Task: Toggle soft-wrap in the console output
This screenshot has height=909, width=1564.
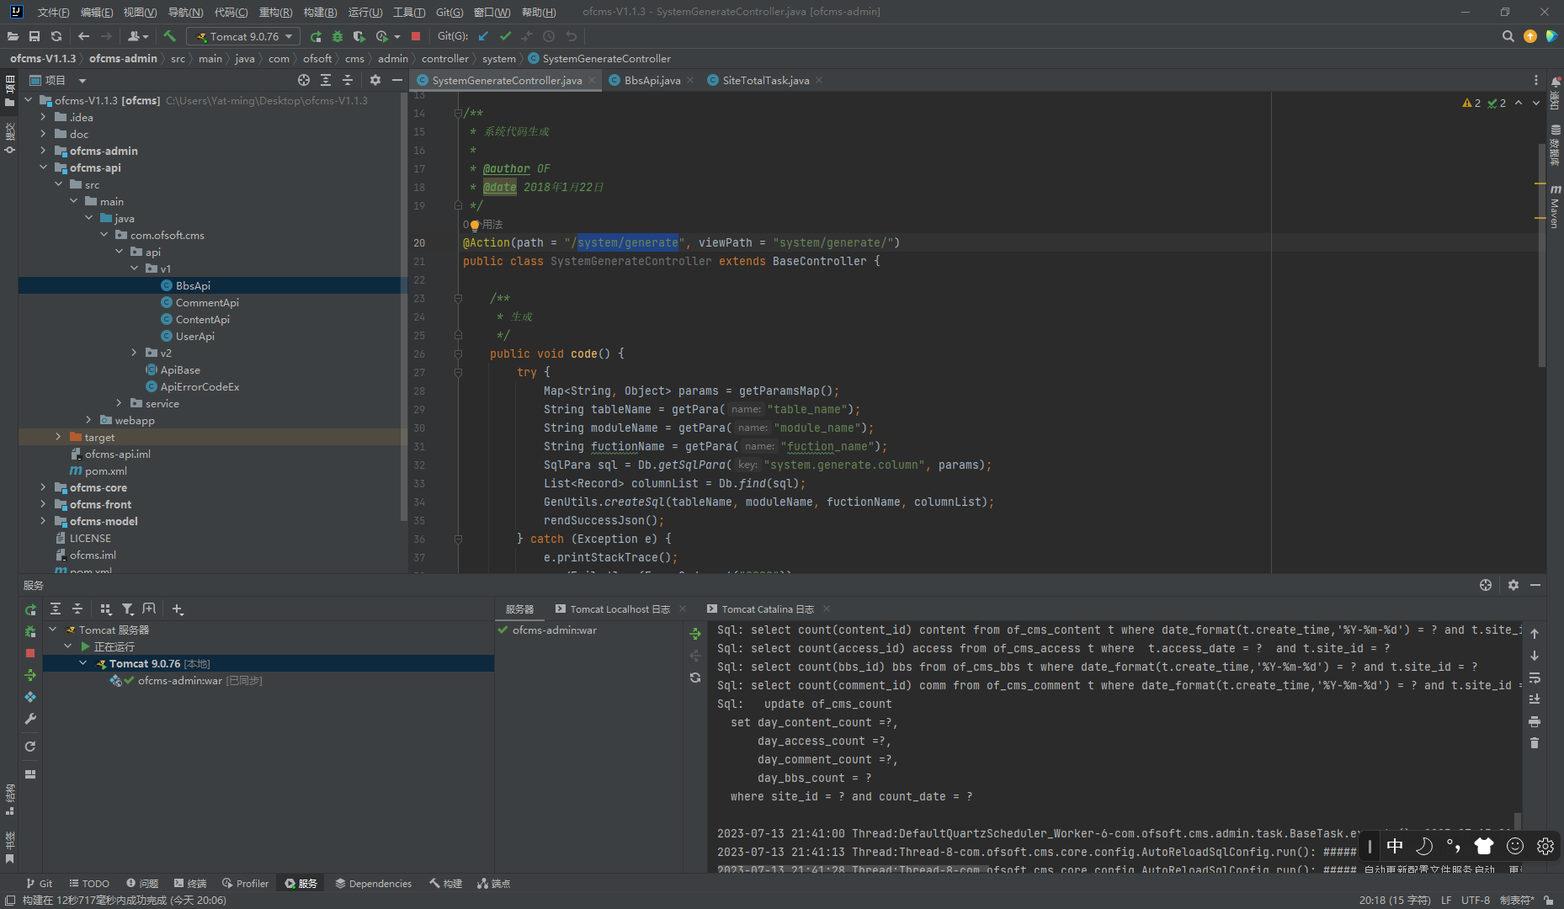Action: (1535, 678)
